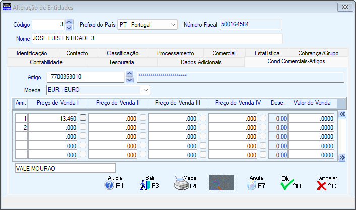Toggle checkbox after Preço de Venda IV row 2
This screenshot has width=356, height=210.
263,127
